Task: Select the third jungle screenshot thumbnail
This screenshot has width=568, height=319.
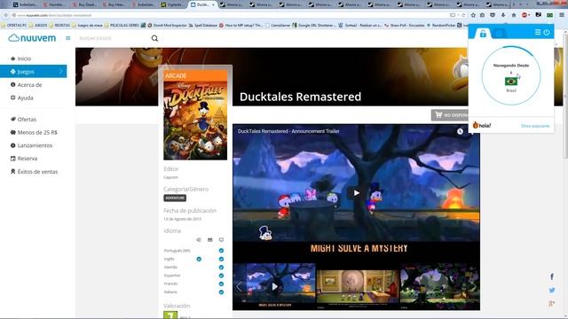Action: tap(440, 286)
